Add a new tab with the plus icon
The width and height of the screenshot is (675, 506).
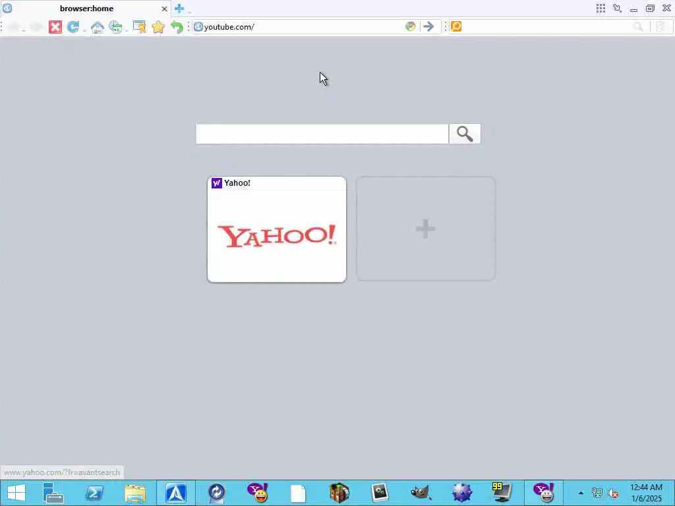[x=179, y=8]
